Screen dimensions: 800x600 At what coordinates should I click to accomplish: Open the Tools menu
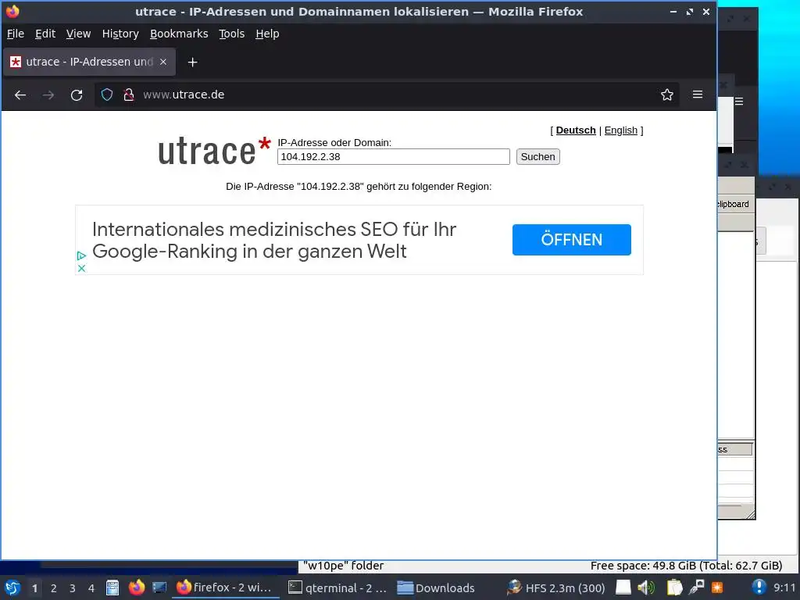pos(231,34)
